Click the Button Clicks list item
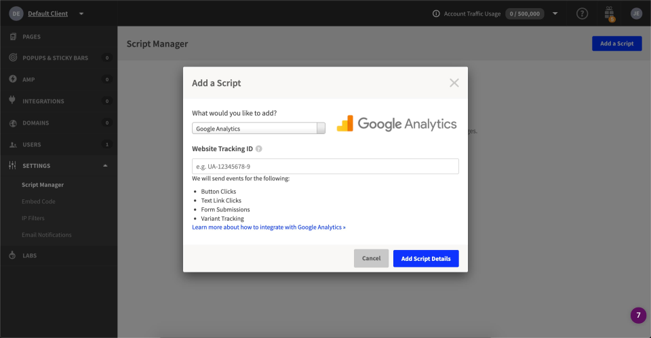 (x=218, y=192)
